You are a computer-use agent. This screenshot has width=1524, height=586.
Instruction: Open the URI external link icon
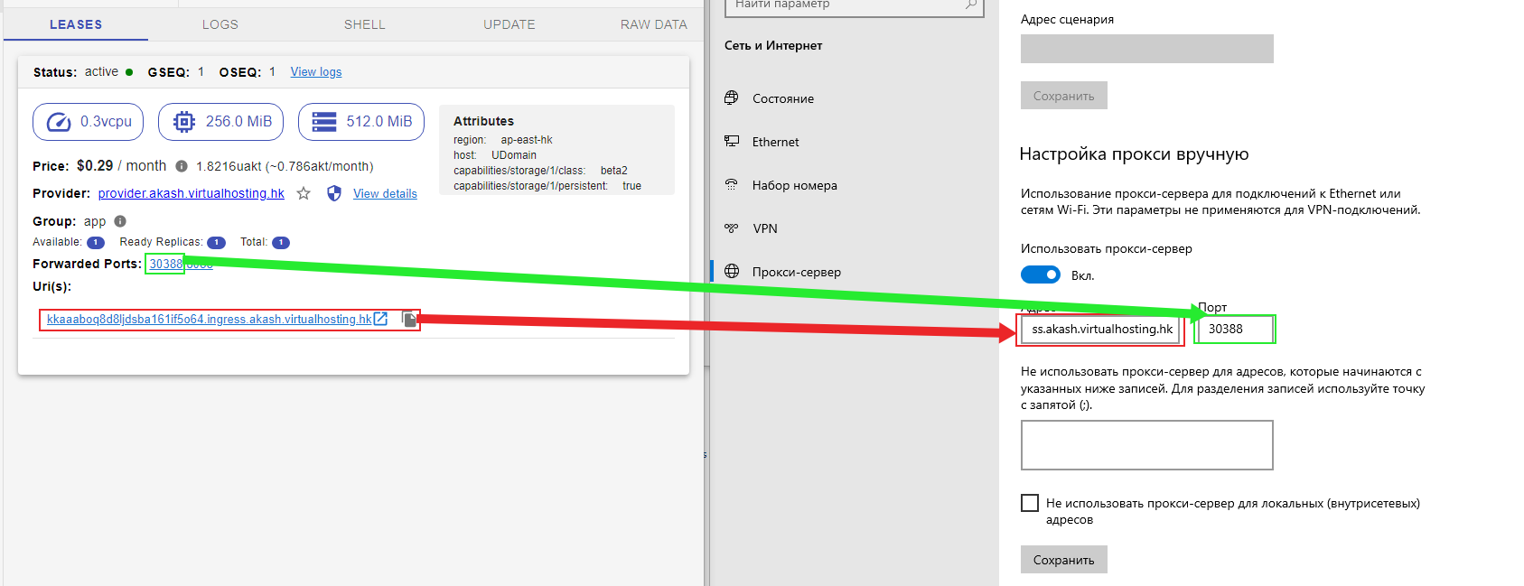click(x=381, y=319)
